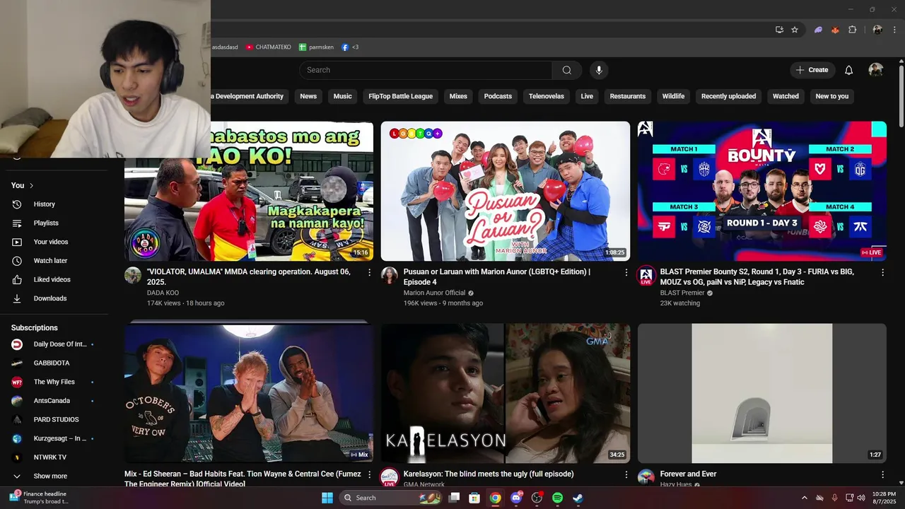Open Discord from the taskbar
The height and width of the screenshot is (509, 905).
pos(516,498)
